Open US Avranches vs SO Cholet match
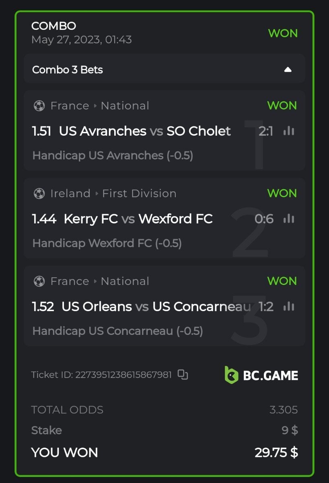Screen dimensions: 329x483 [x=145, y=131]
